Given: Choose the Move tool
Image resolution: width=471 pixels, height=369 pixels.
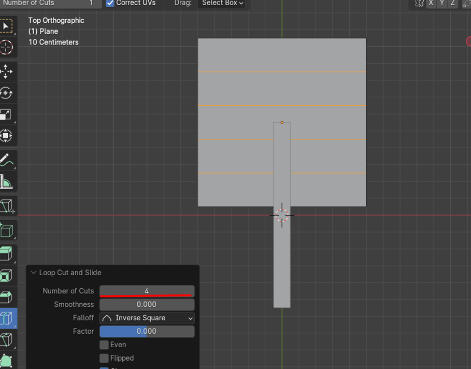Looking at the screenshot, I should point(7,71).
